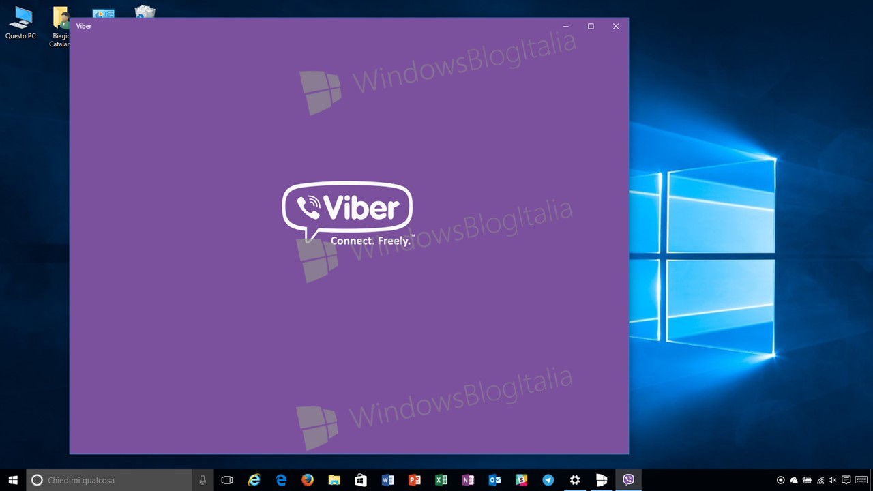Select the Biagio Catalano user folder icon
This screenshot has width=873, height=491.
coord(60,27)
